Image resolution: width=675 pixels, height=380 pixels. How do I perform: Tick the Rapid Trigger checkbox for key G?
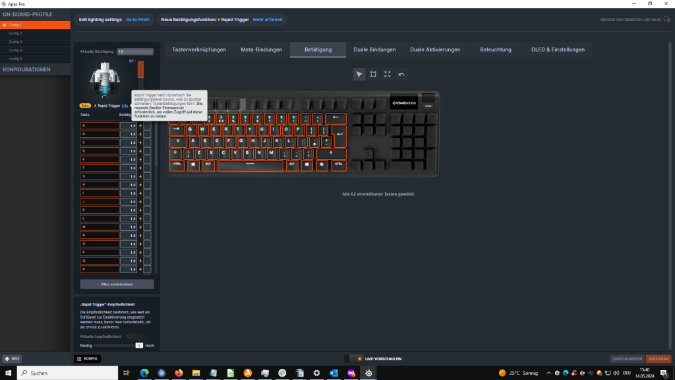click(147, 176)
